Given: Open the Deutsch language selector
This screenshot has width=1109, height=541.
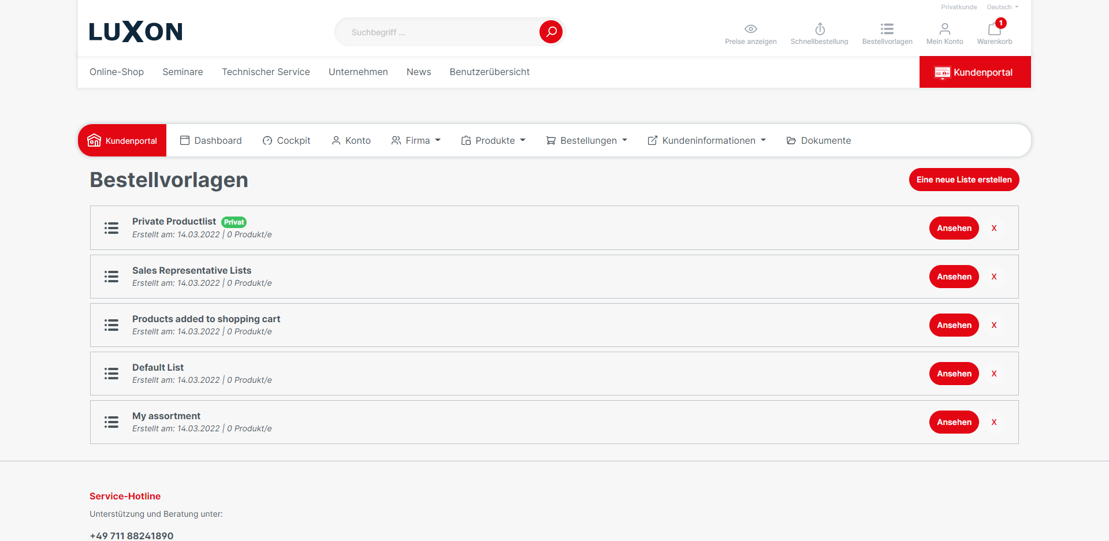Looking at the screenshot, I should tap(1002, 7).
